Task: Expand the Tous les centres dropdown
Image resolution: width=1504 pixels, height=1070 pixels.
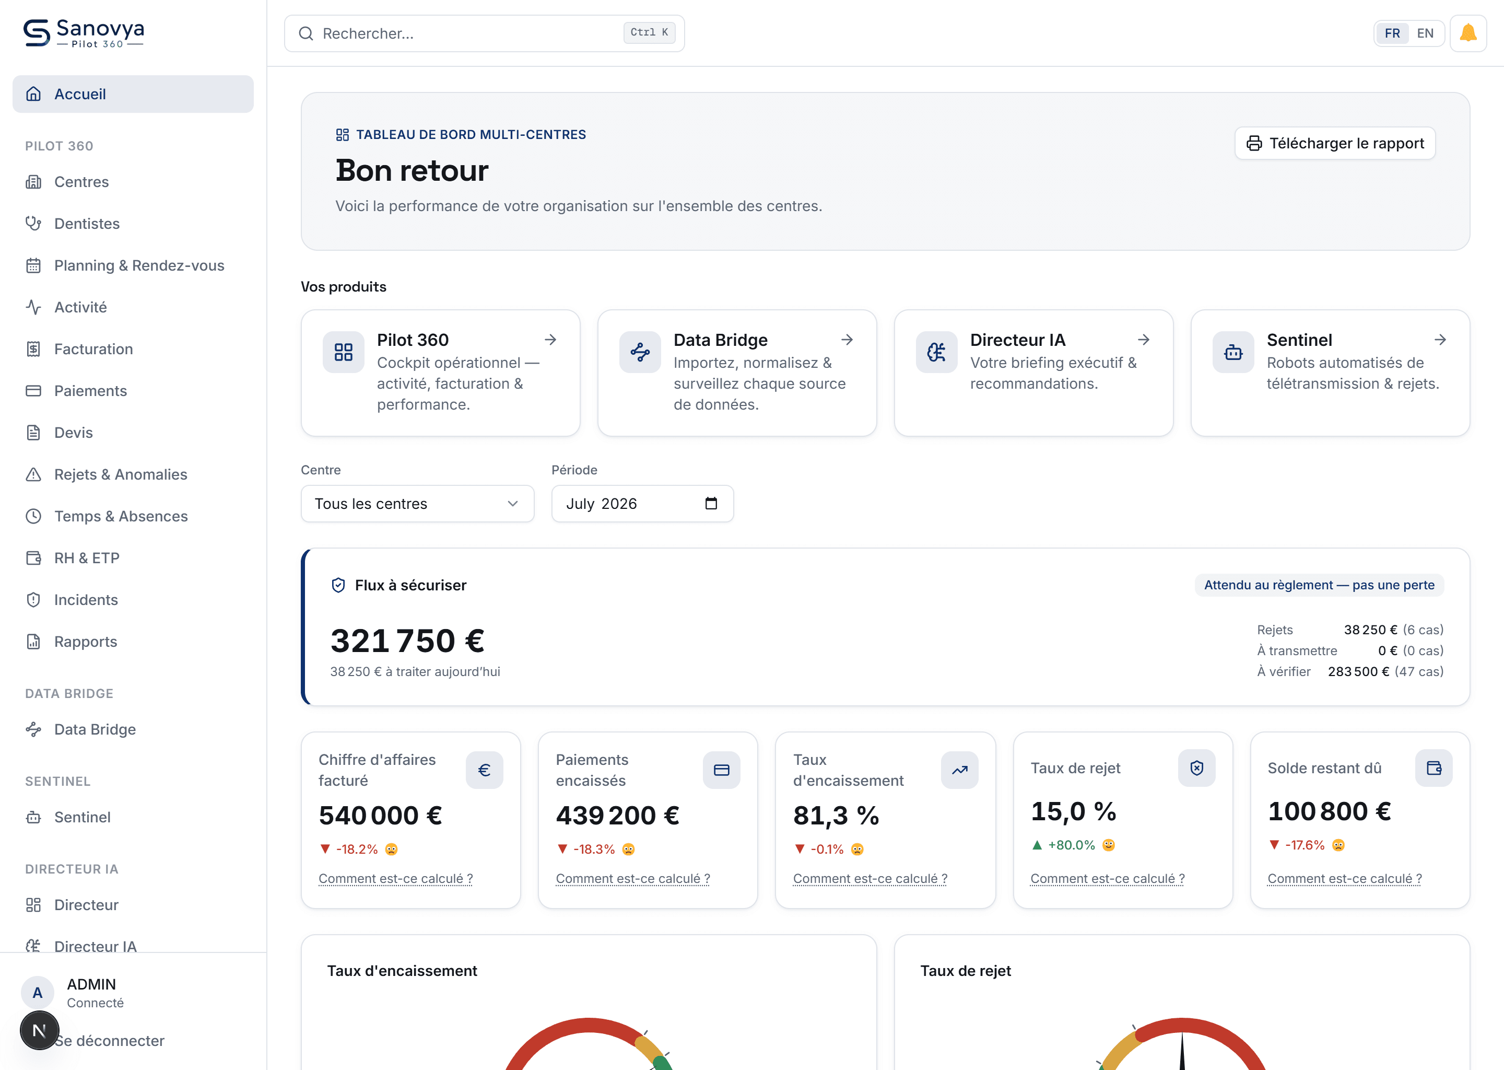Action: click(417, 503)
